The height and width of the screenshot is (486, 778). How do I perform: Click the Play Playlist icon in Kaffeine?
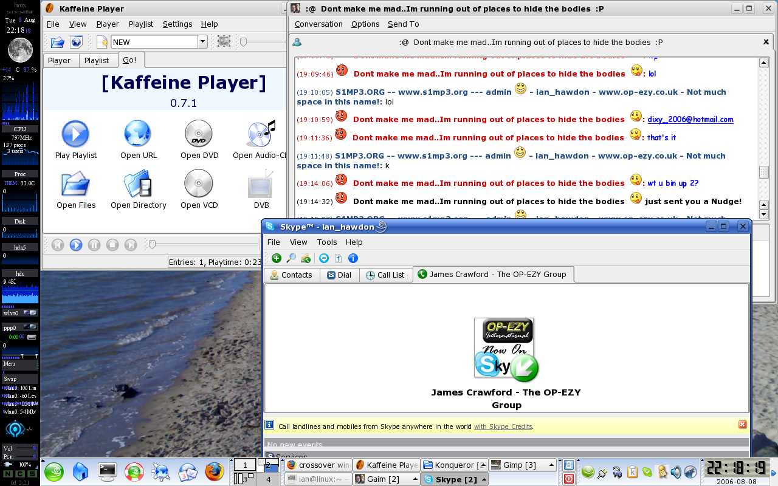pyautogui.click(x=76, y=133)
